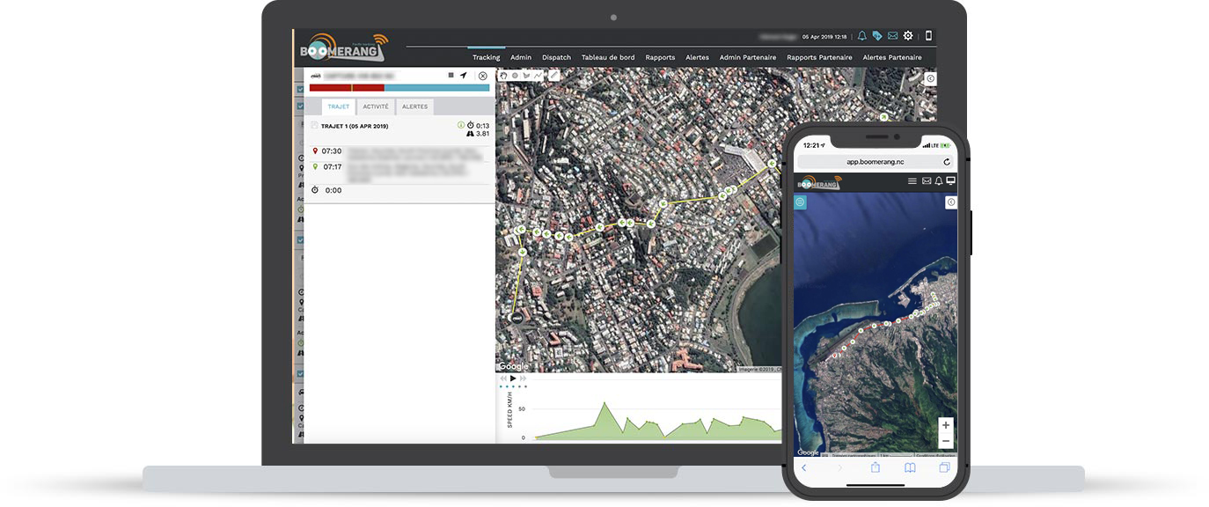Open the settings gear icon
Viewport: 1209px width, 507px height.
tap(908, 36)
